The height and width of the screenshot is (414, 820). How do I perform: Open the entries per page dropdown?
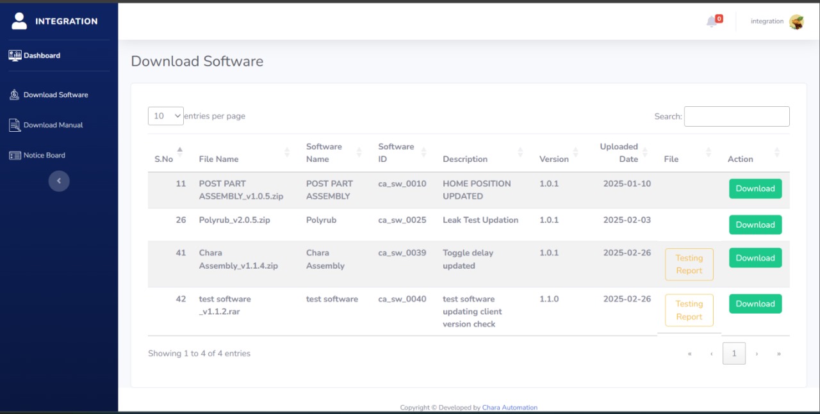tap(166, 116)
